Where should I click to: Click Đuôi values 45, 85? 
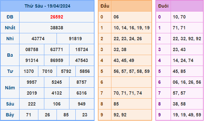pyautogui.click(x=179, y=71)
